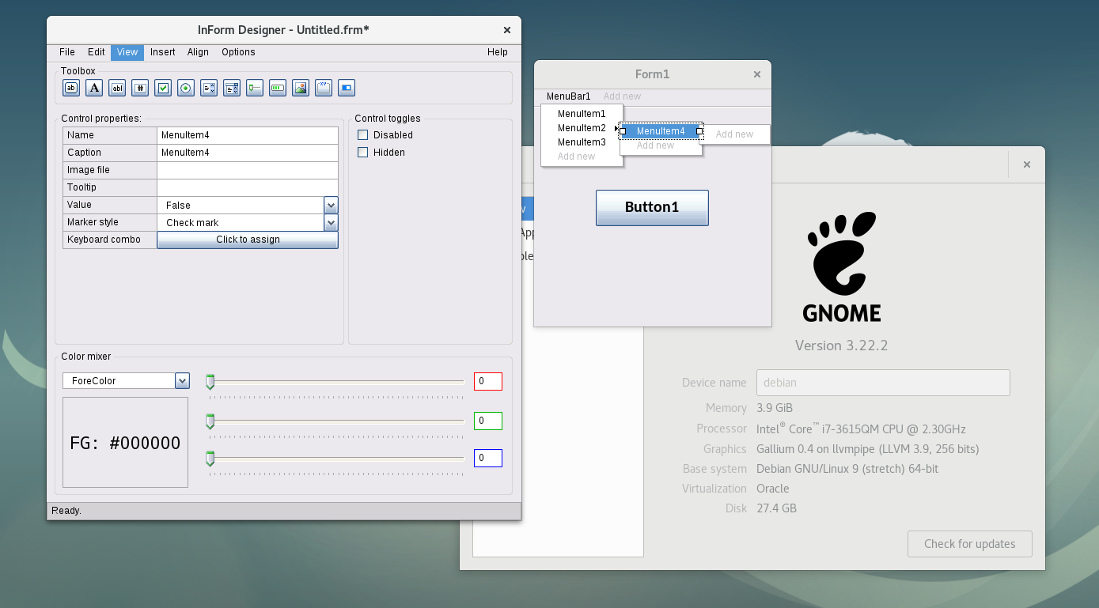
Task: Click the Caption property field
Action: pos(248,153)
